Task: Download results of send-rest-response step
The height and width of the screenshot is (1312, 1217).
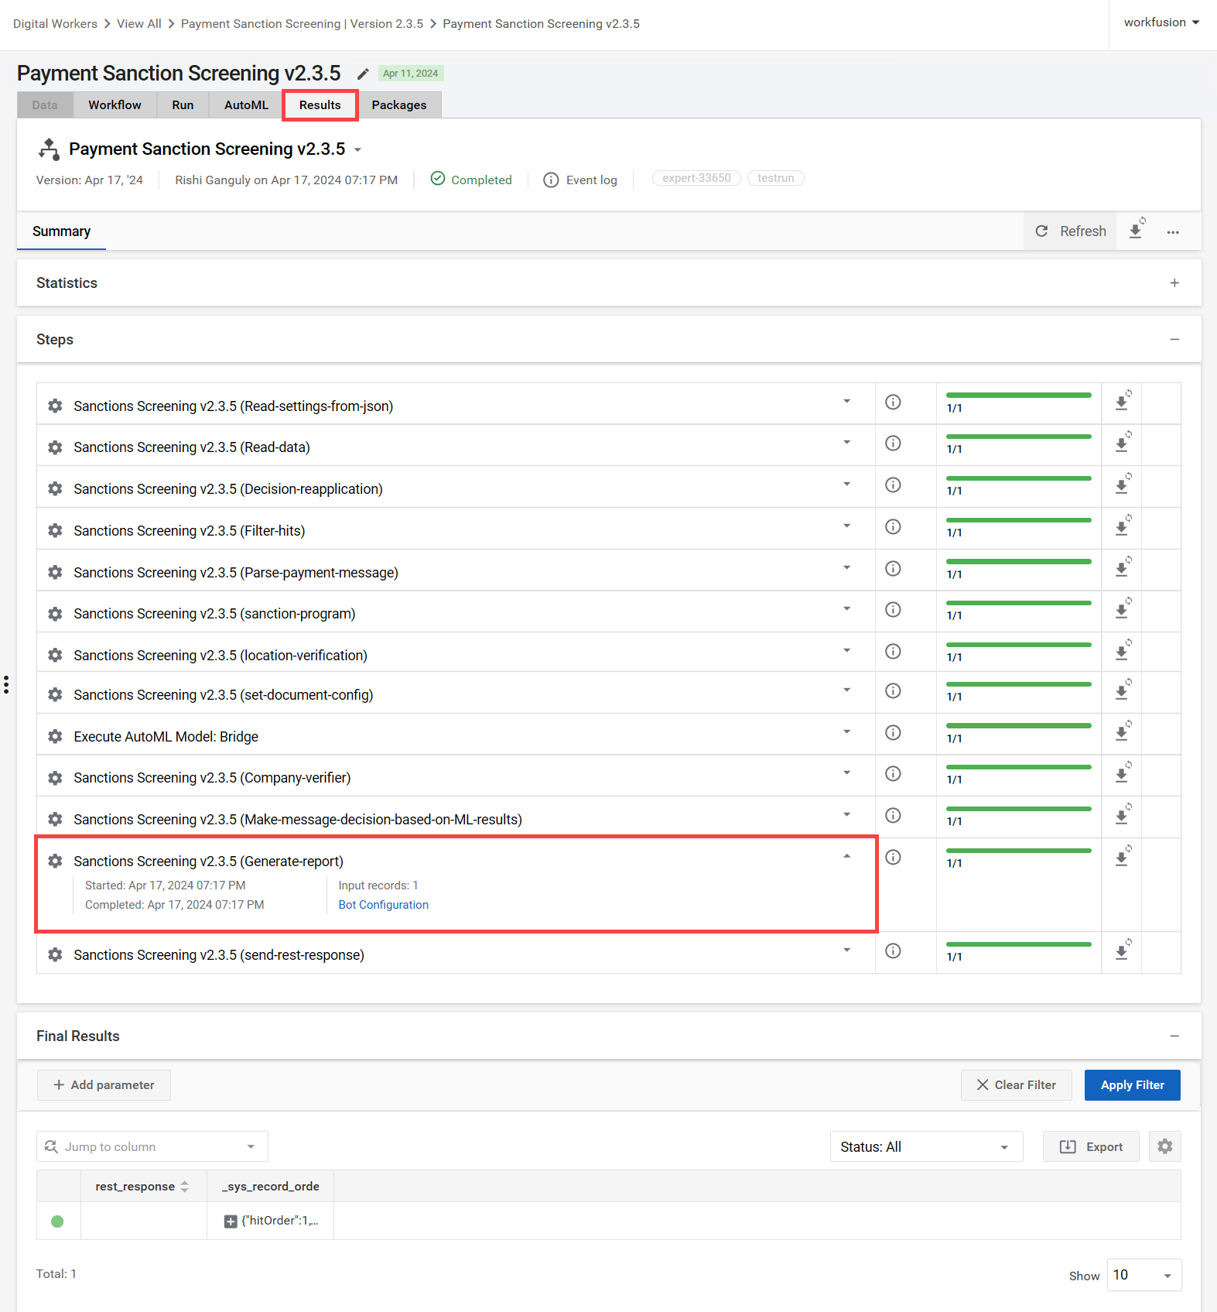Action: [x=1123, y=951]
